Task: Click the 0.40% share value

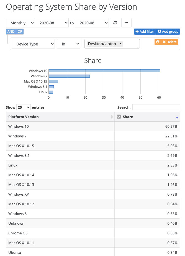Action: click(x=172, y=223)
